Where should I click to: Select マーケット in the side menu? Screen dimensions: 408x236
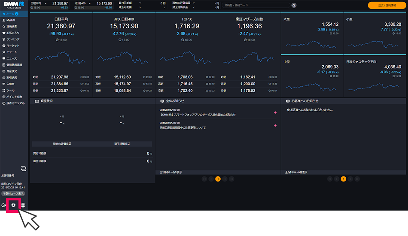pyautogui.click(x=13, y=45)
